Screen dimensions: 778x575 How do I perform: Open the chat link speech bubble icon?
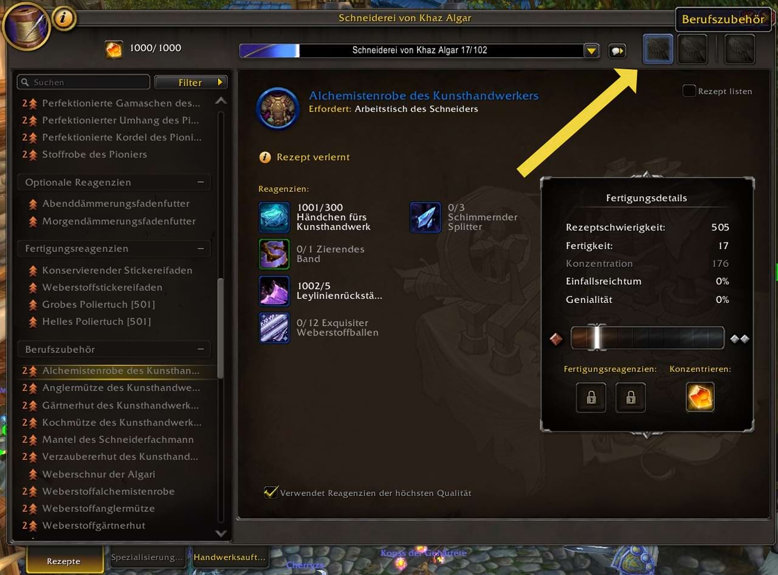point(618,50)
